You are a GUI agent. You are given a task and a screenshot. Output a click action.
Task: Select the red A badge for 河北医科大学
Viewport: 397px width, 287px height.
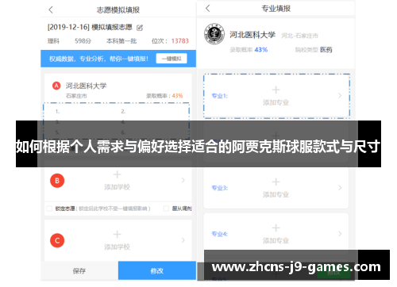56,86
